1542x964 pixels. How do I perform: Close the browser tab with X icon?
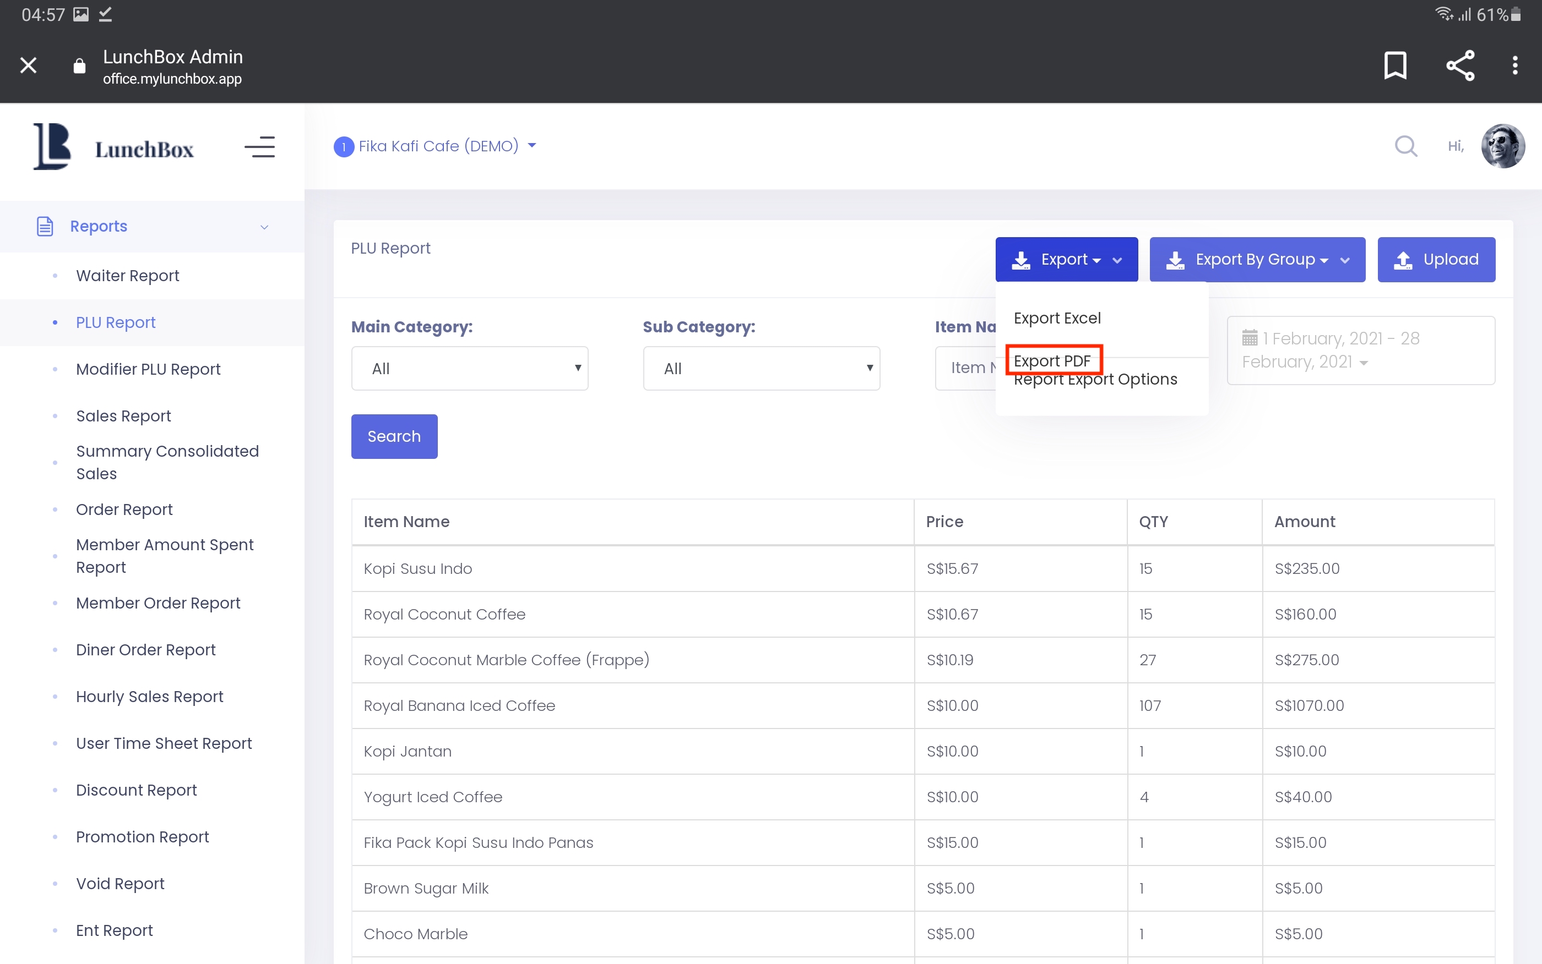(28, 65)
